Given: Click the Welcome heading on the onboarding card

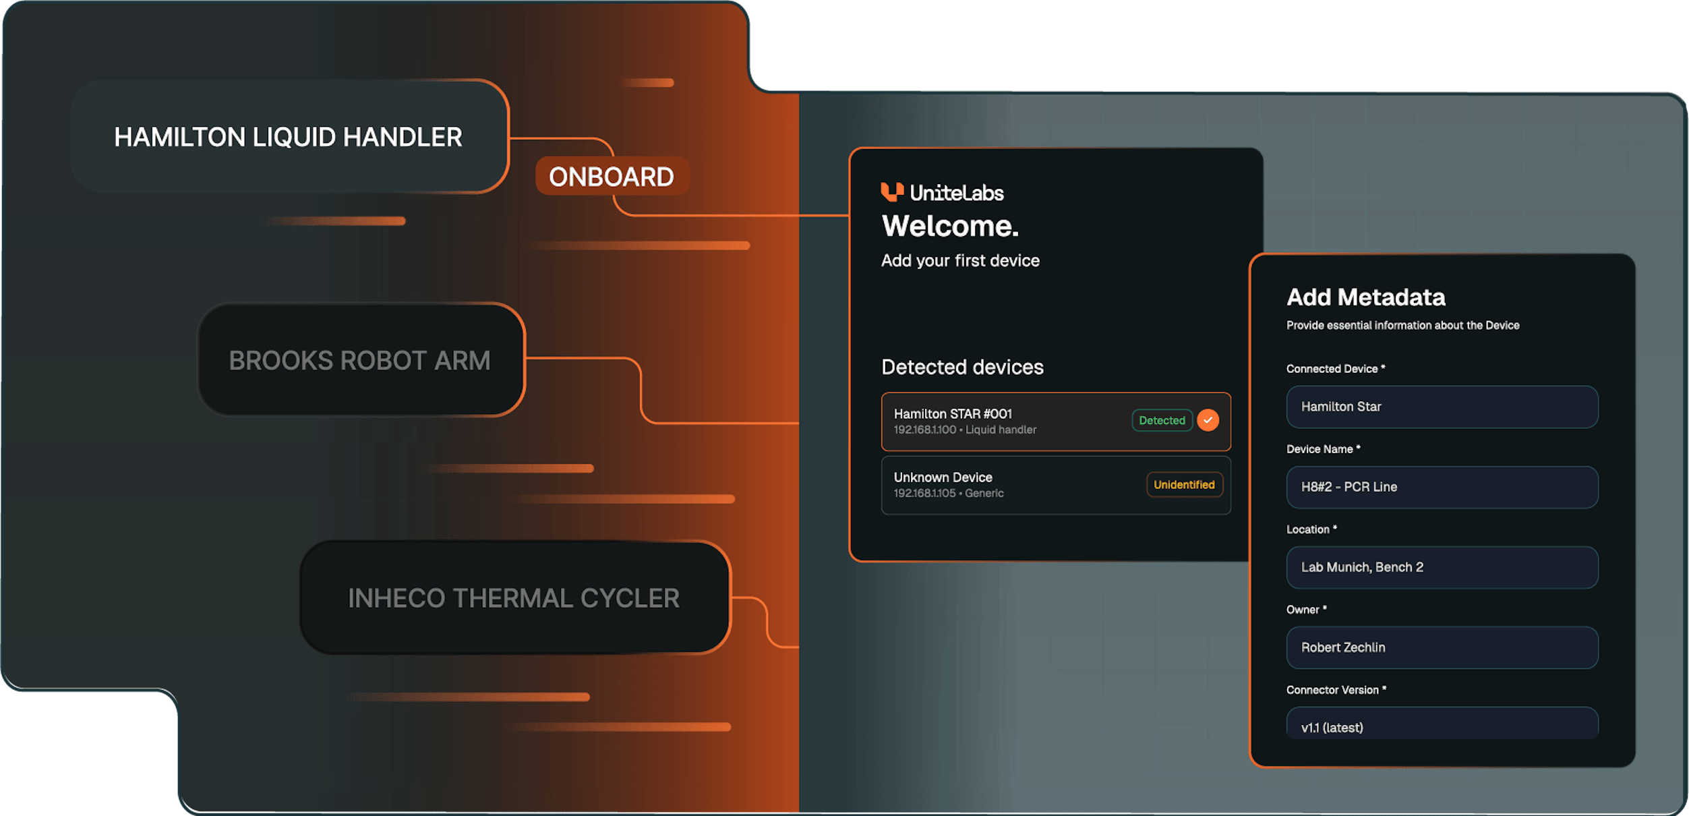Looking at the screenshot, I should 950,226.
